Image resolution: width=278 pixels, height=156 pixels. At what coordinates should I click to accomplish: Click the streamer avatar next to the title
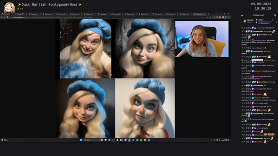click(x=9, y=7)
